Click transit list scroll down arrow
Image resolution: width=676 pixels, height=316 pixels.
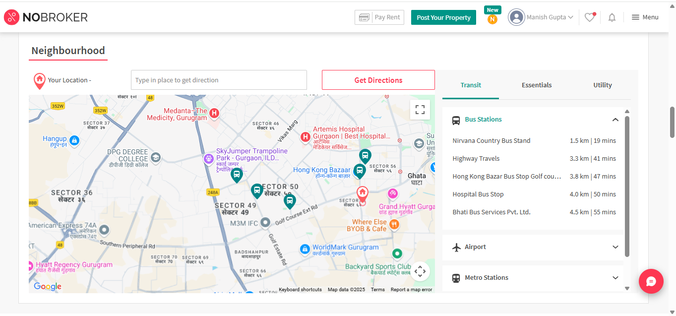(x=627, y=288)
